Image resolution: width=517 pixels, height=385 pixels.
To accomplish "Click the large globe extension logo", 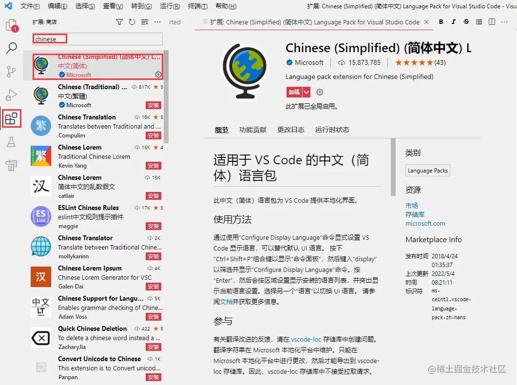I will [x=245, y=71].
